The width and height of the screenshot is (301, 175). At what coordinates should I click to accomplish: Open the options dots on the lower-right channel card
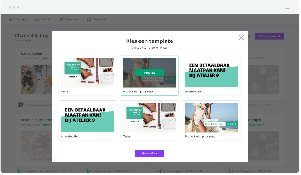[277, 121]
